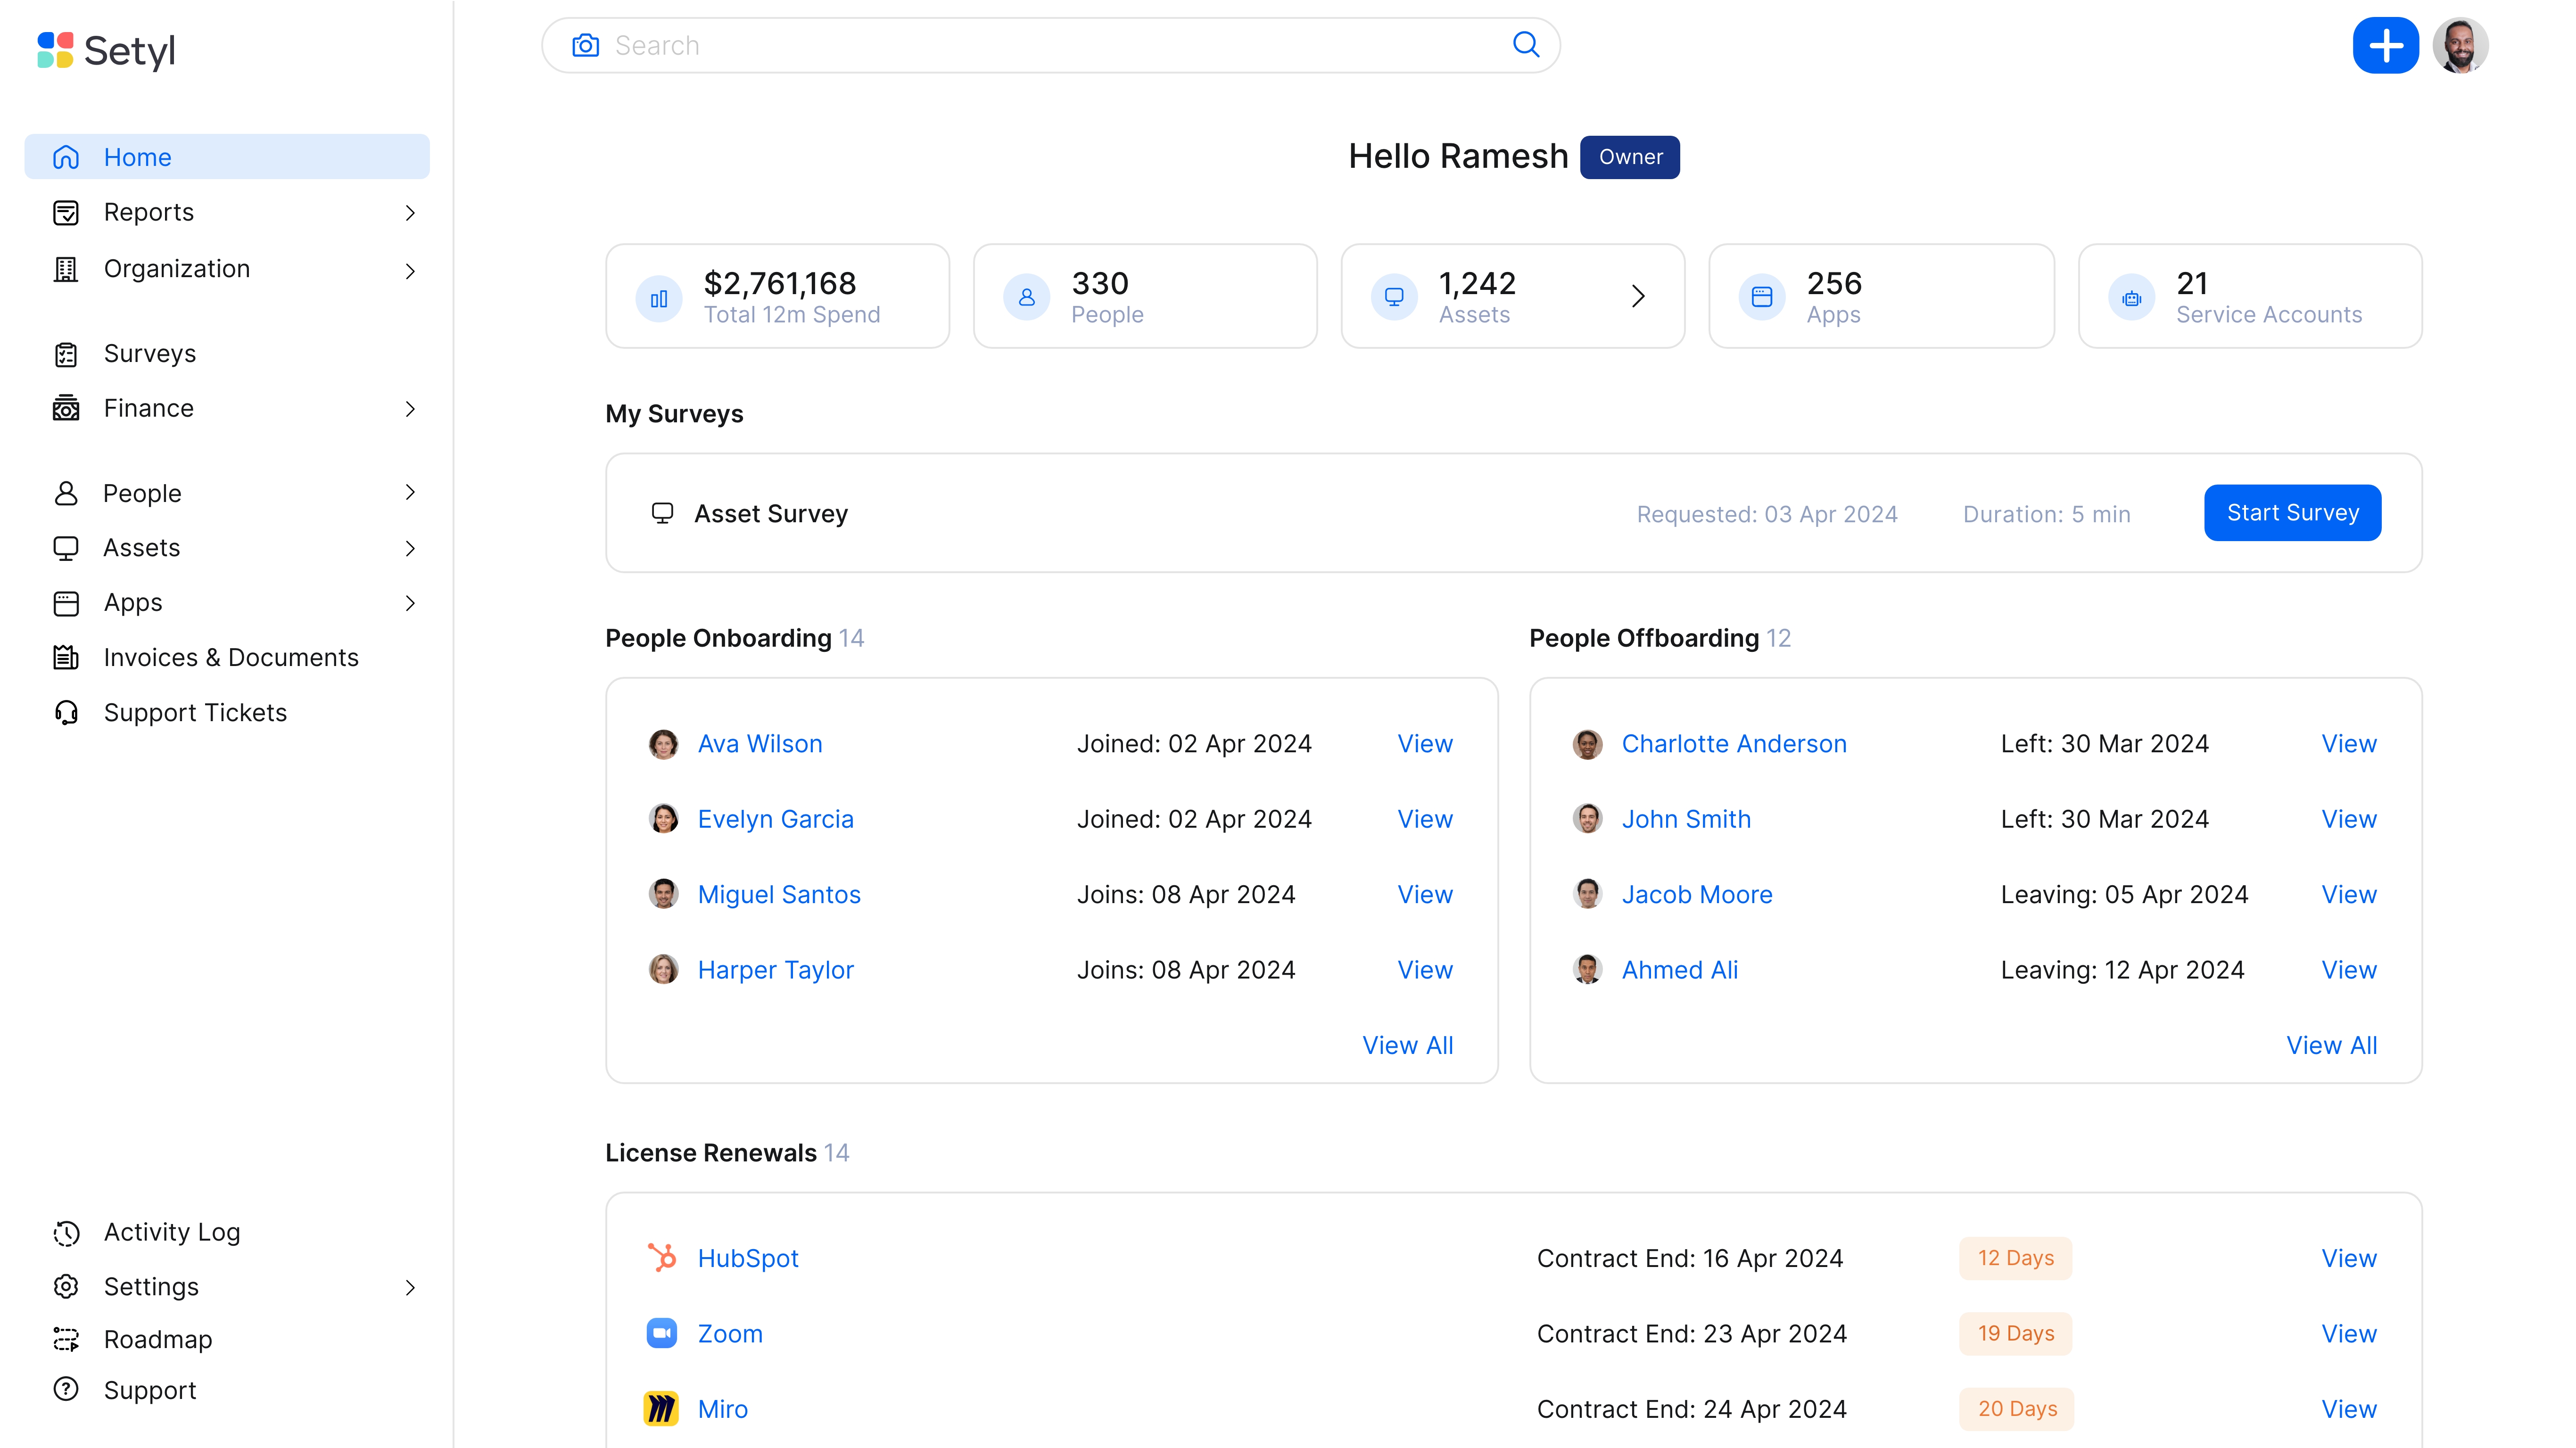Open the Surveys section from the sidebar
Screen dimensions: 2576x1448
point(149,353)
